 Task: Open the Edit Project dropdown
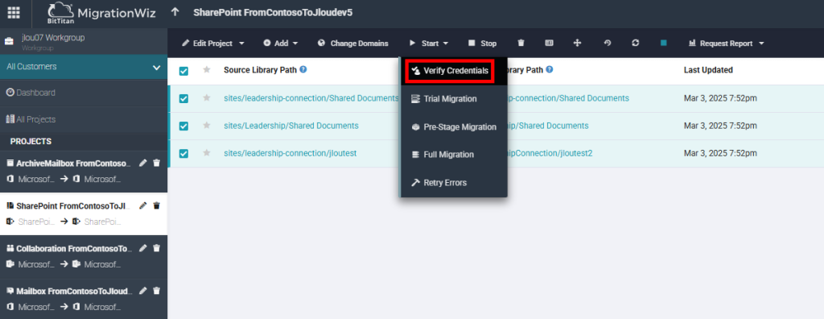point(212,43)
